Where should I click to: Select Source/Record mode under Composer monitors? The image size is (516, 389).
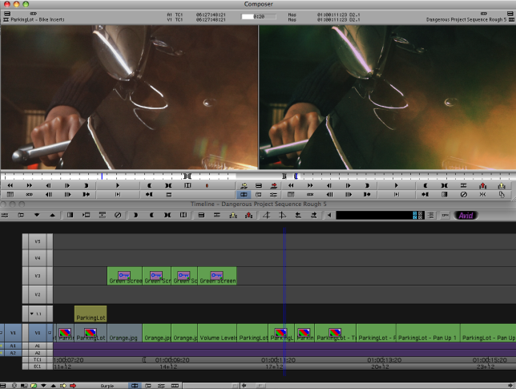coord(244,195)
